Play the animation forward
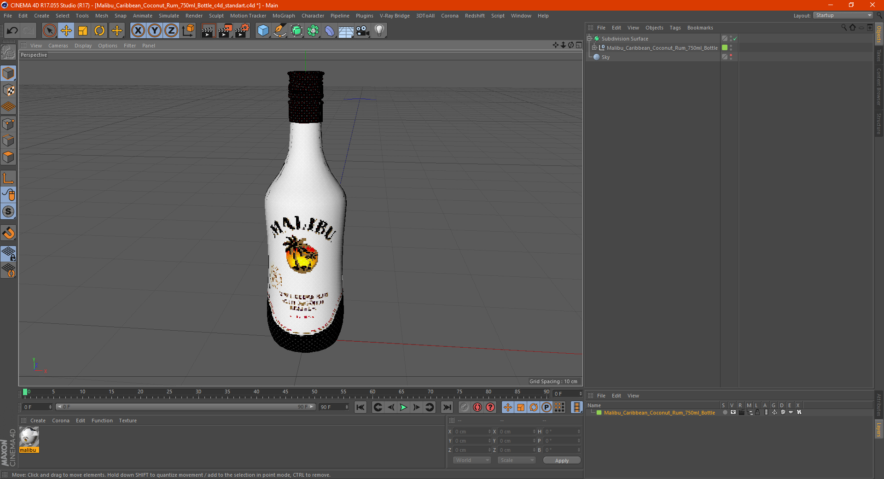This screenshot has width=884, height=479. tap(403, 407)
